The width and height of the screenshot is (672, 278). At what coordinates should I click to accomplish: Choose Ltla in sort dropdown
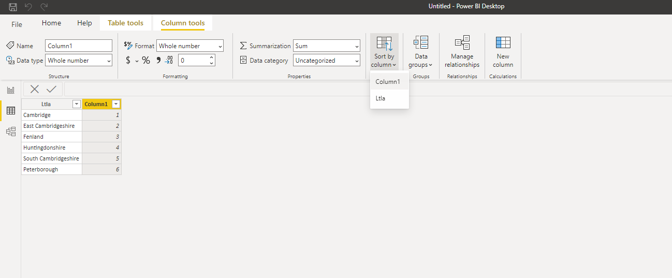click(389, 98)
